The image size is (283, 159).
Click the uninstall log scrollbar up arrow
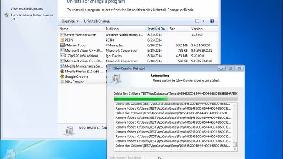235,106
